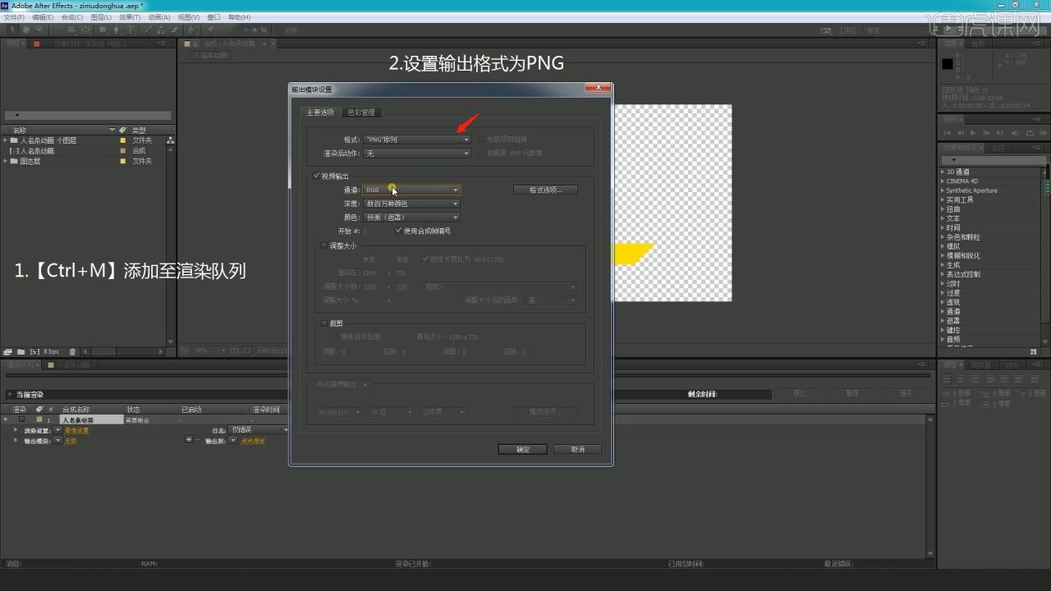Click the 最佳设置 render settings link

point(76,430)
